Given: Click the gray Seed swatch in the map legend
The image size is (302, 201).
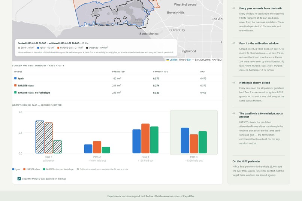Looking at the screenshot, I should click(19, 48).
